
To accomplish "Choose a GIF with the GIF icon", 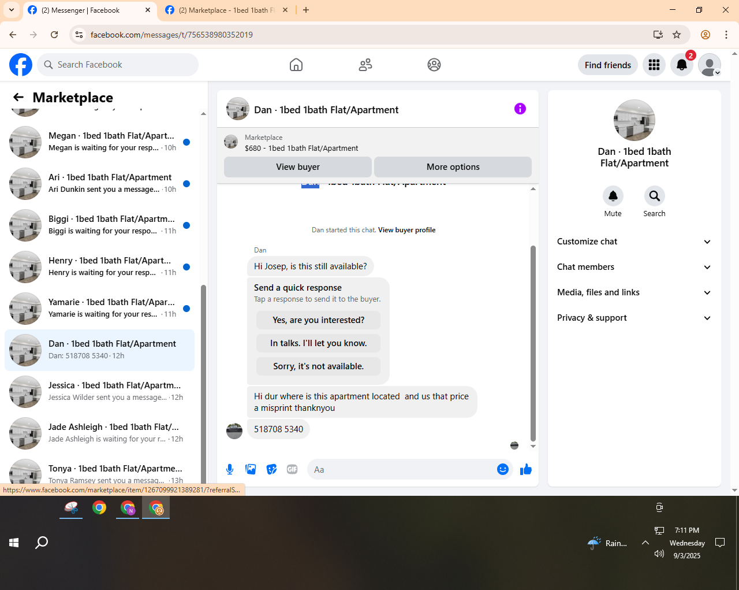I will coord(292,469).
